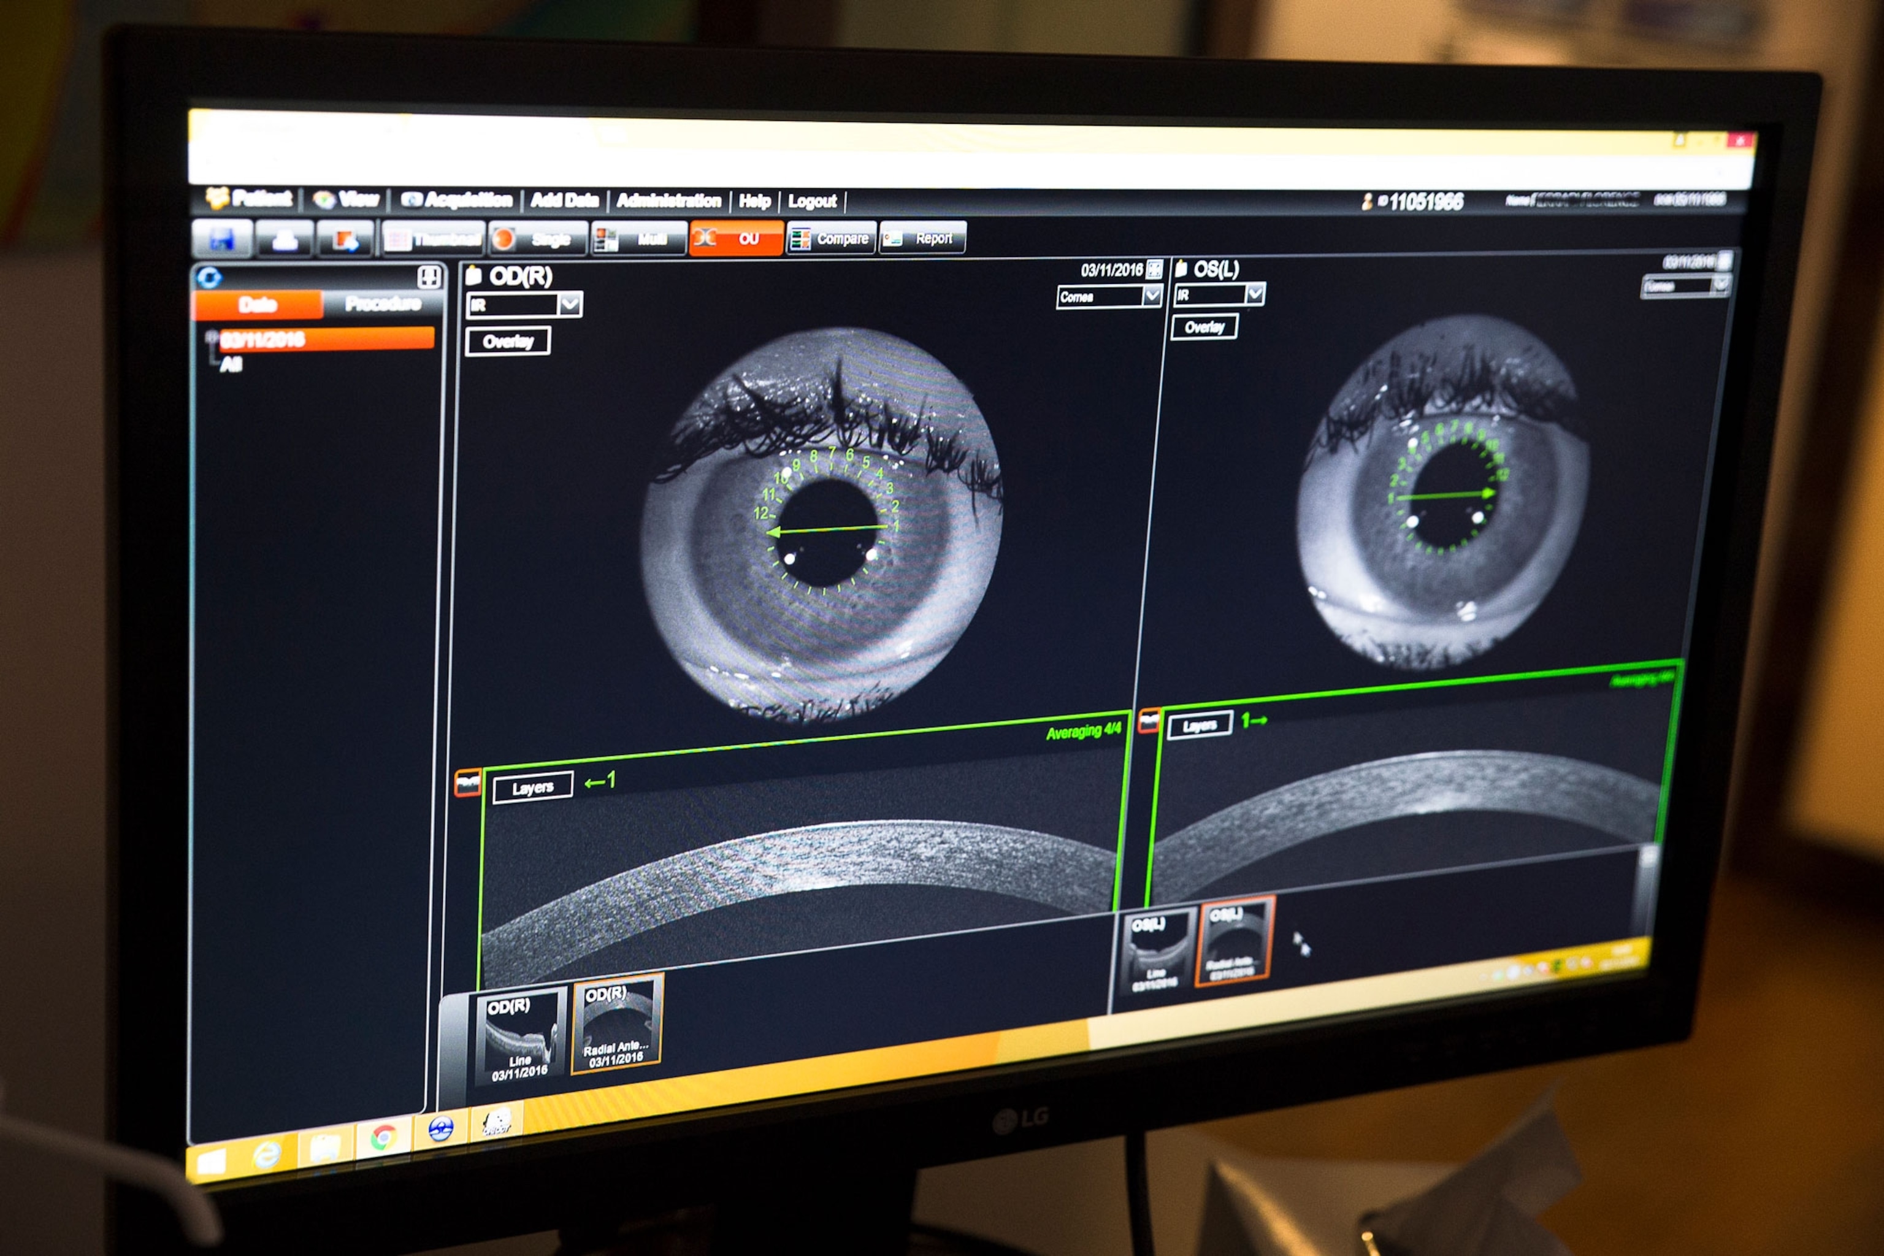
Task: Toggle the OU binocular view mode
Action: click(x=738, y=239)
